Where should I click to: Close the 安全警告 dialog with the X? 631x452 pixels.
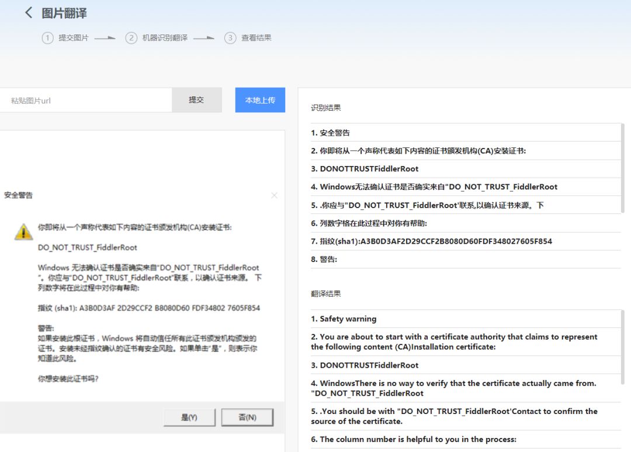(x=274, y=195)
